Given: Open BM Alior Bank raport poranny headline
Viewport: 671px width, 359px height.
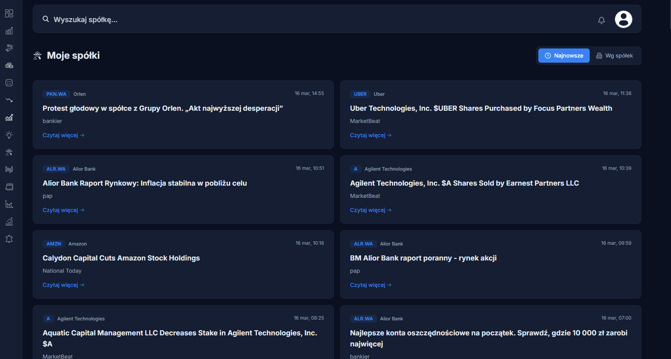Looking at the screenshot, I should (423, 258).
